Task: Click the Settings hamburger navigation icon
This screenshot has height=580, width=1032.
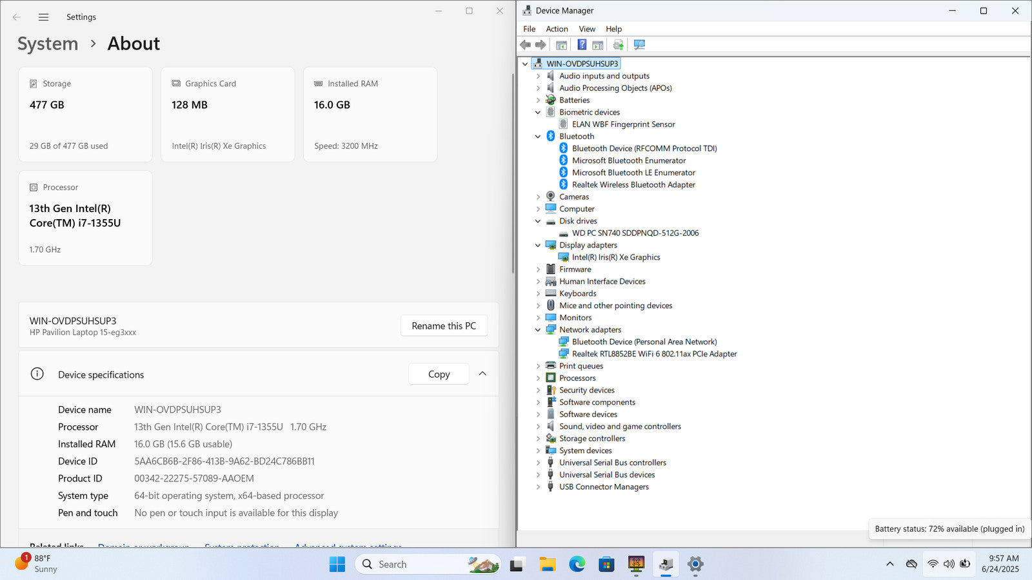Action: (43, 17)
